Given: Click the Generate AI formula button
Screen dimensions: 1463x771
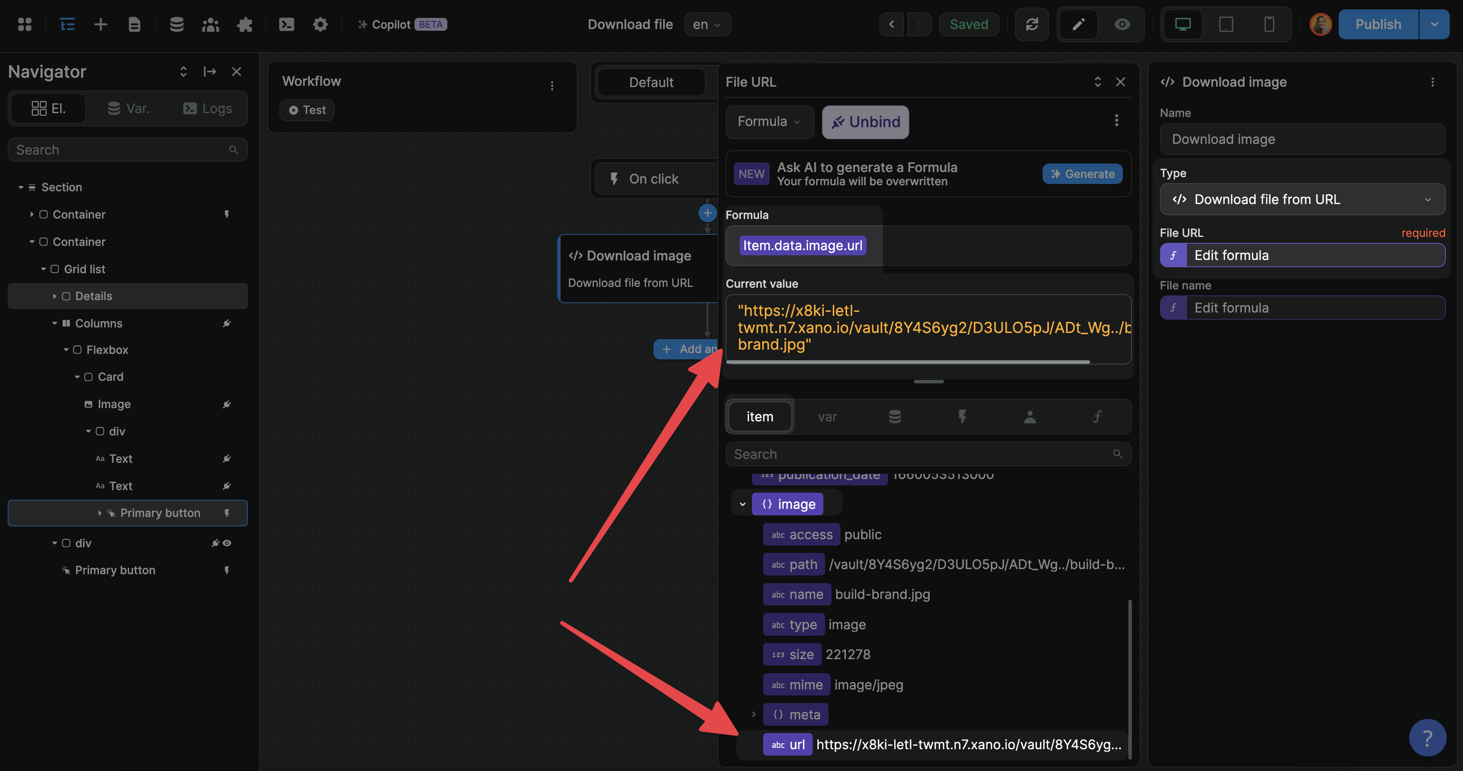Looking at the screenshot, I should pyautogui.click(x=1082, y=174).
